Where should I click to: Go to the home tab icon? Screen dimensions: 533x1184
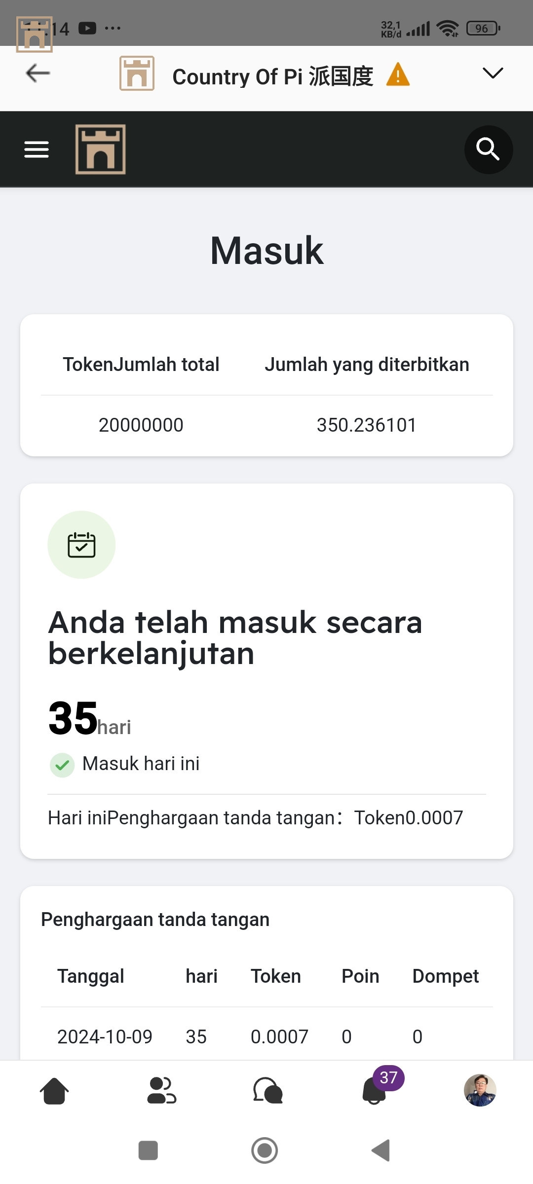pyautogui.click(x=54, y=1091)
